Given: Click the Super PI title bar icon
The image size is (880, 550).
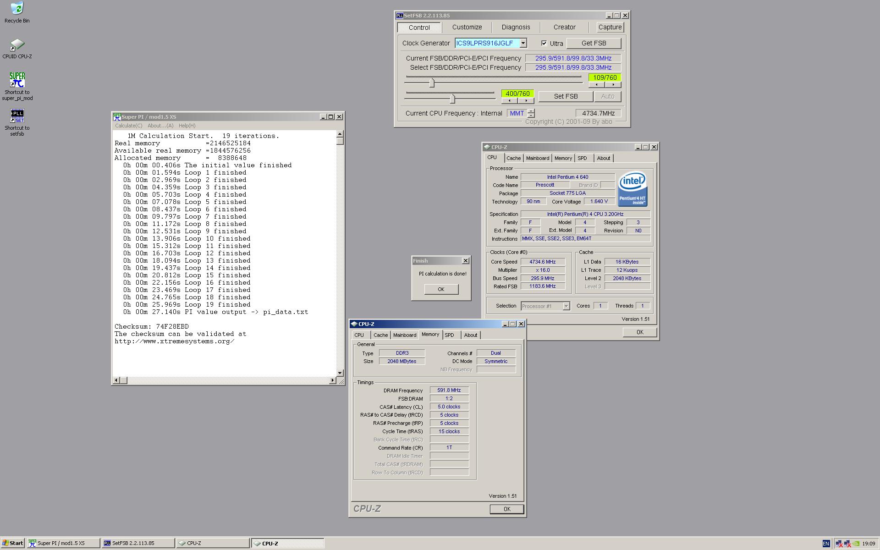Looking at the screenshot, I should click(x=117, y=116).
